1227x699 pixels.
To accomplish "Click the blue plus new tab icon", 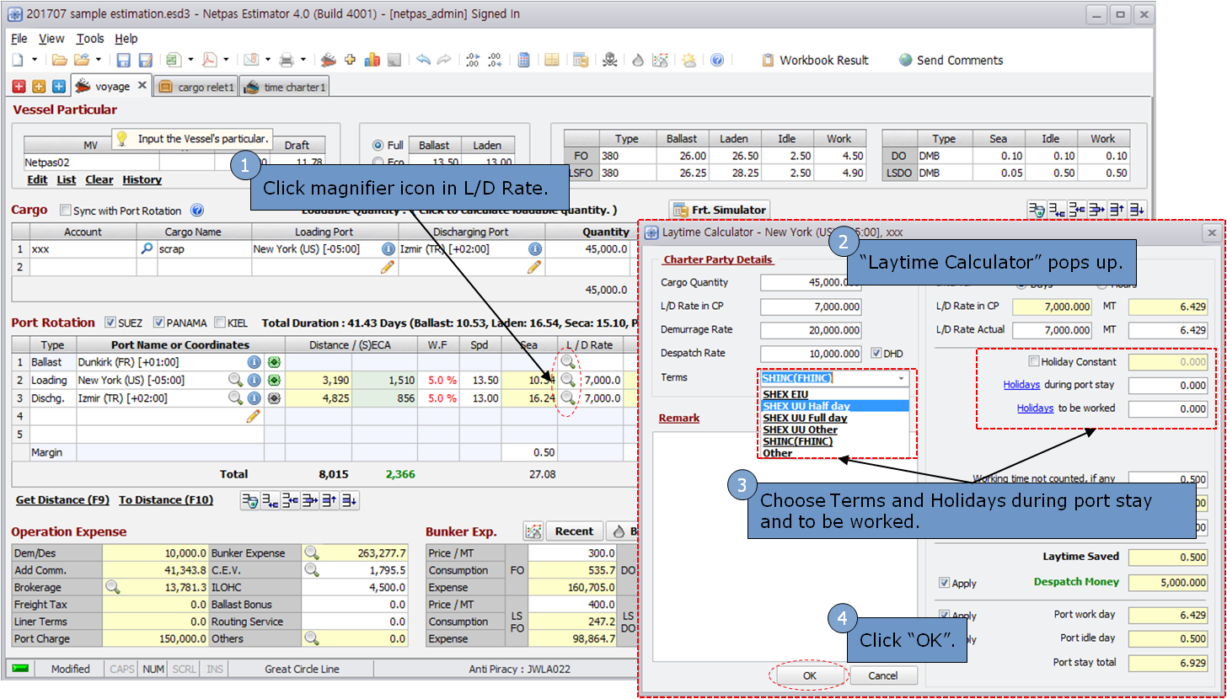I will point(58,86).
